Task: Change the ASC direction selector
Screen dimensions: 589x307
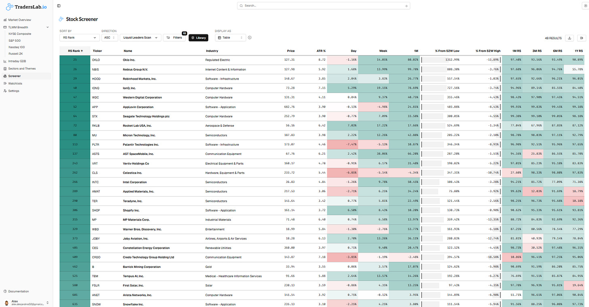Action: (109, 38)
